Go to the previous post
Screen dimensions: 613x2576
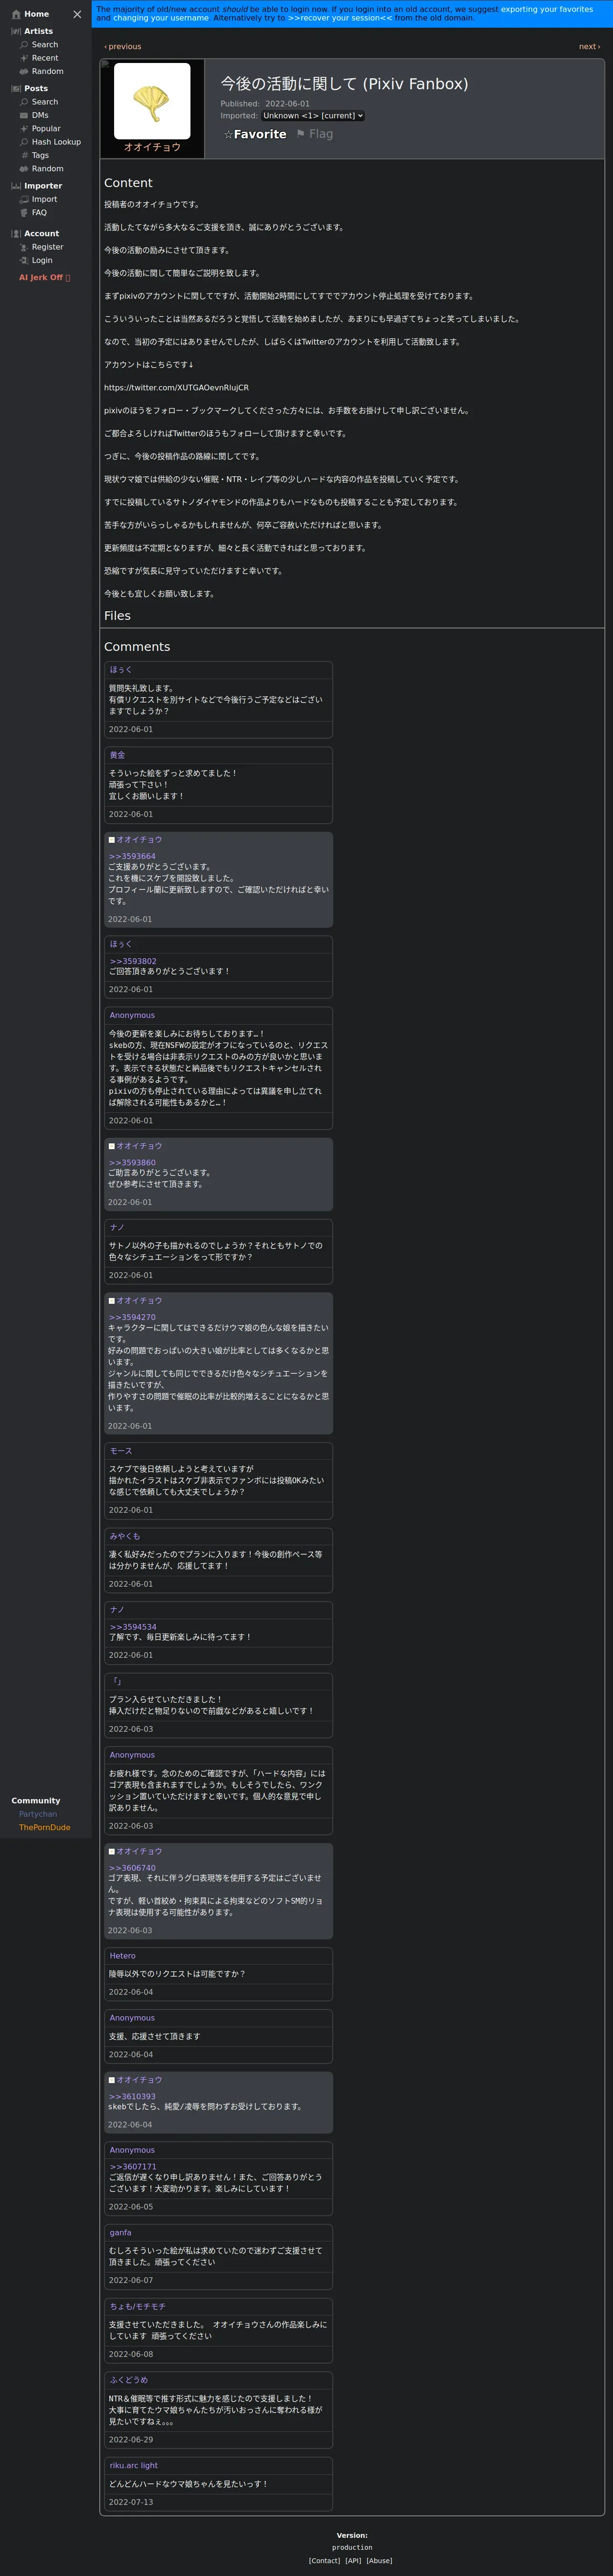[123, 47]
